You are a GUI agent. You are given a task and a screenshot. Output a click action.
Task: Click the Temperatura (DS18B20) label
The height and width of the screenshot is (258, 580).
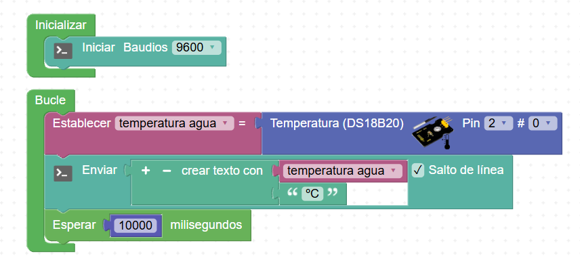[337, 123]
